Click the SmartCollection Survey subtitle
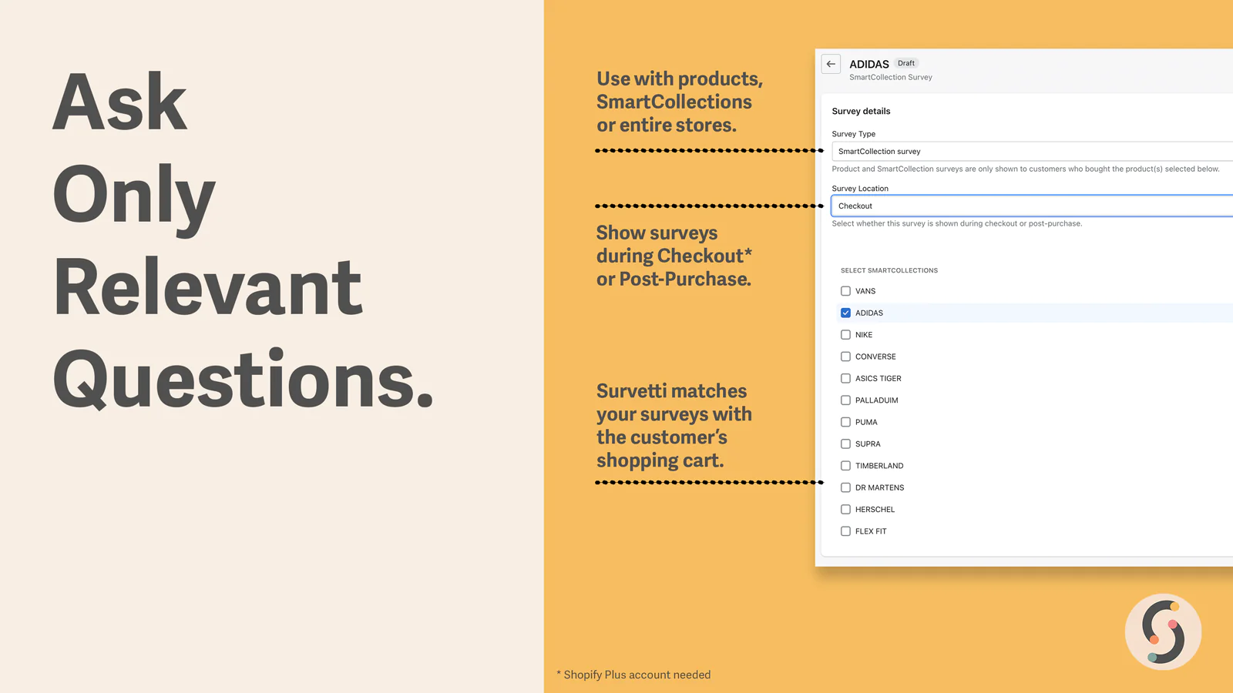Screen dimensions: 1233x693 point(891,77)
